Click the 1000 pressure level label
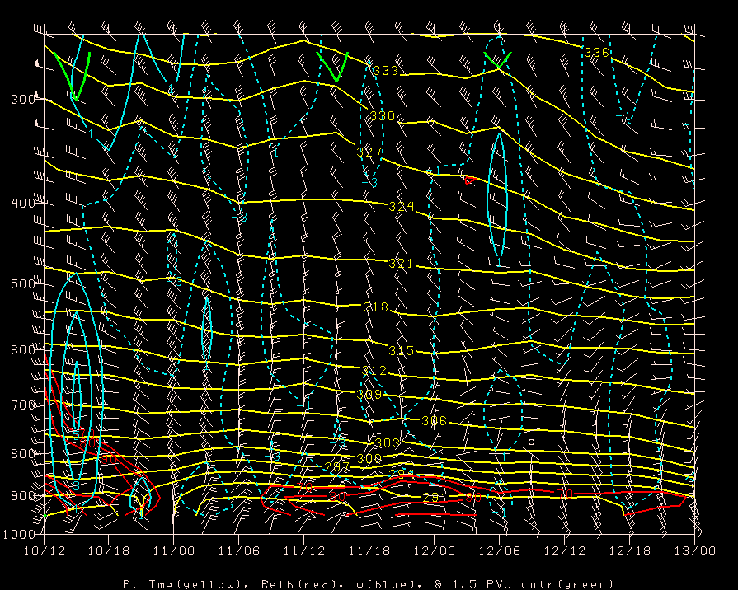Screen dimensions: 738x590 15,534
